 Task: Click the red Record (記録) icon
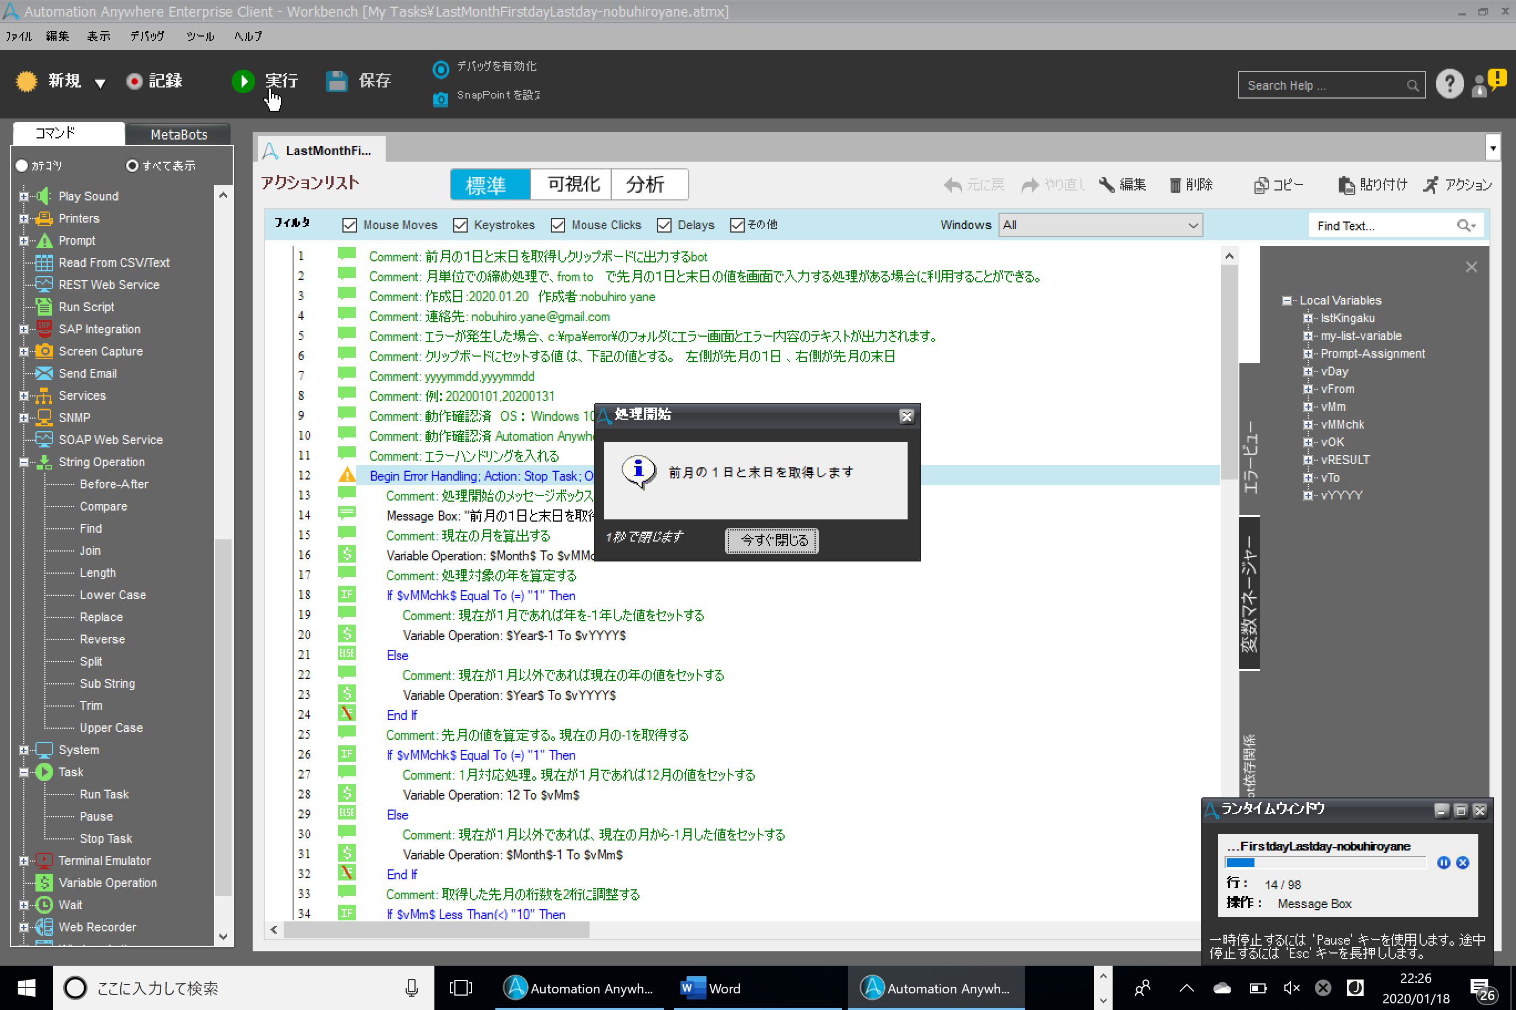134,81
